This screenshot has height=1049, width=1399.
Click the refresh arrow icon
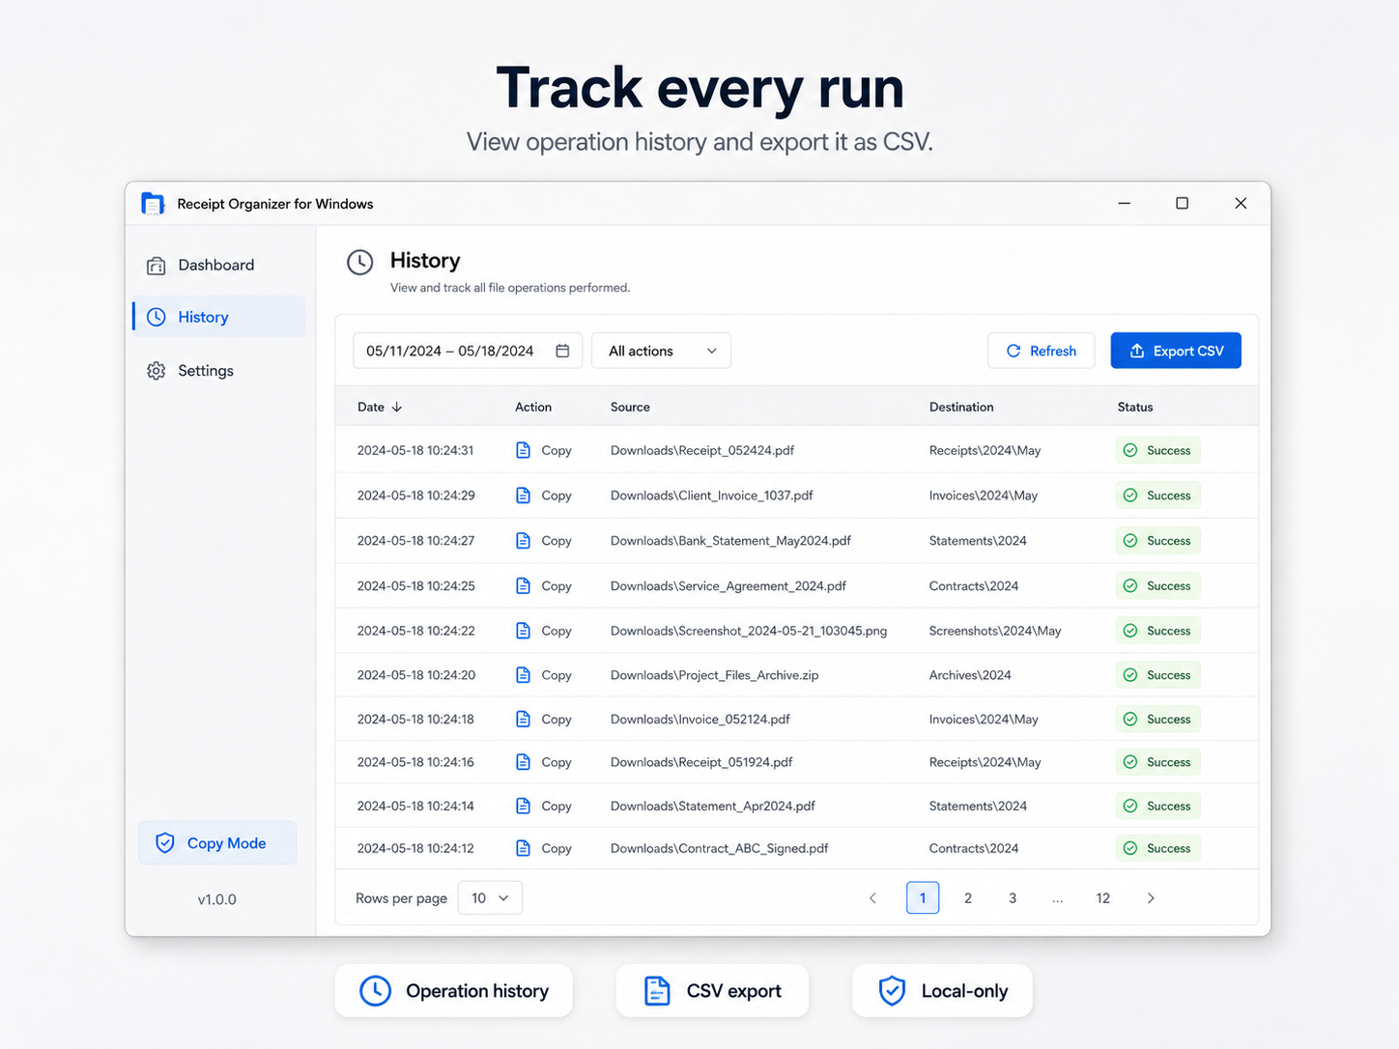click(x=1014, y=351)
